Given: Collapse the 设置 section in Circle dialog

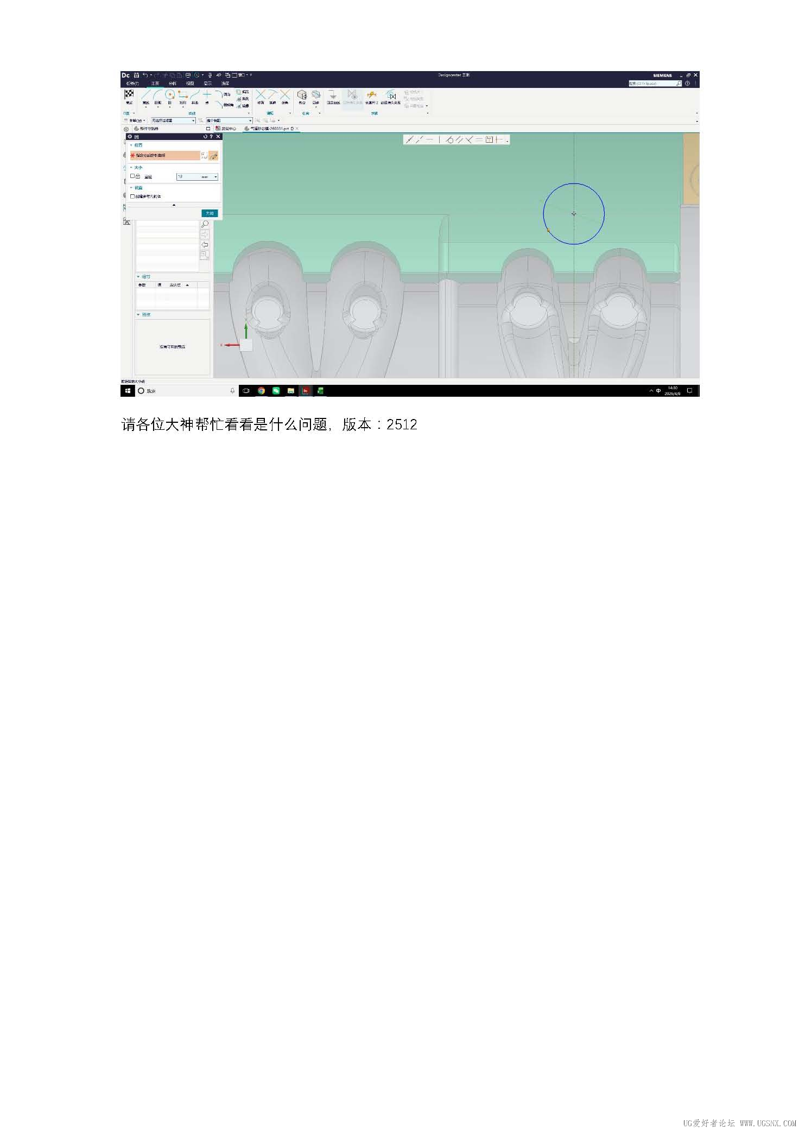Looking at the screenshot, I should (131, 187).
